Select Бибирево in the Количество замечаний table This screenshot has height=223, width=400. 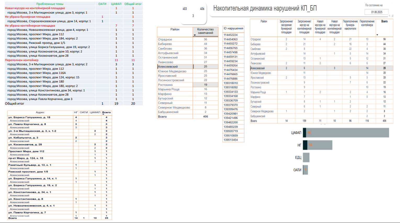point(165,44)
